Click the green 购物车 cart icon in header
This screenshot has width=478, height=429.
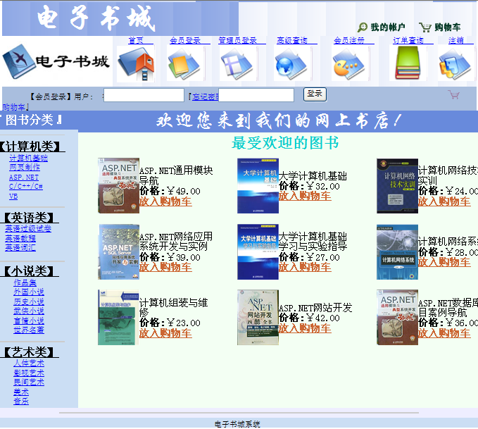[x=425, y=27]
